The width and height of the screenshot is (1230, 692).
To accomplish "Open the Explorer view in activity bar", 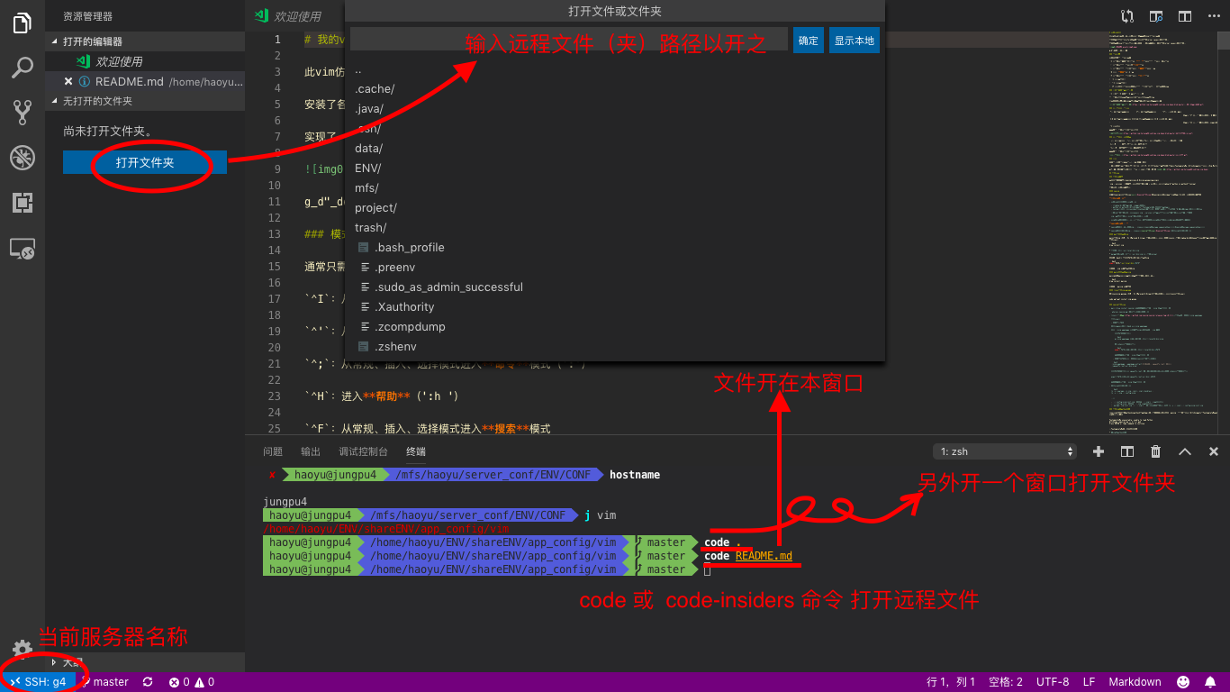I will click(23, 23).
